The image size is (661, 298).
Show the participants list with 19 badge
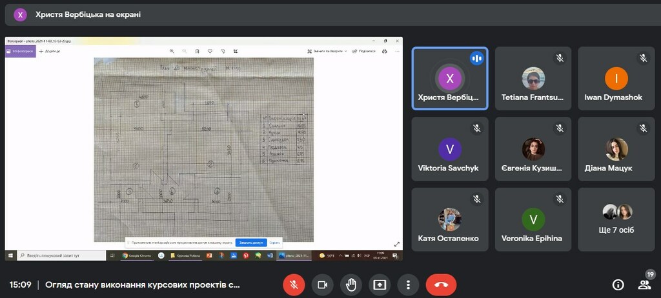tap(644, 284)
